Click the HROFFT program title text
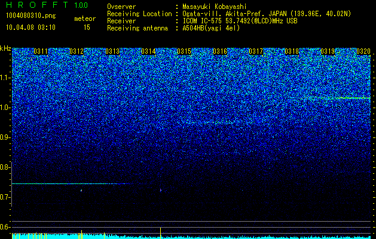Image resolution: width=376 pixels, height=239 pixels. point(38,5)
